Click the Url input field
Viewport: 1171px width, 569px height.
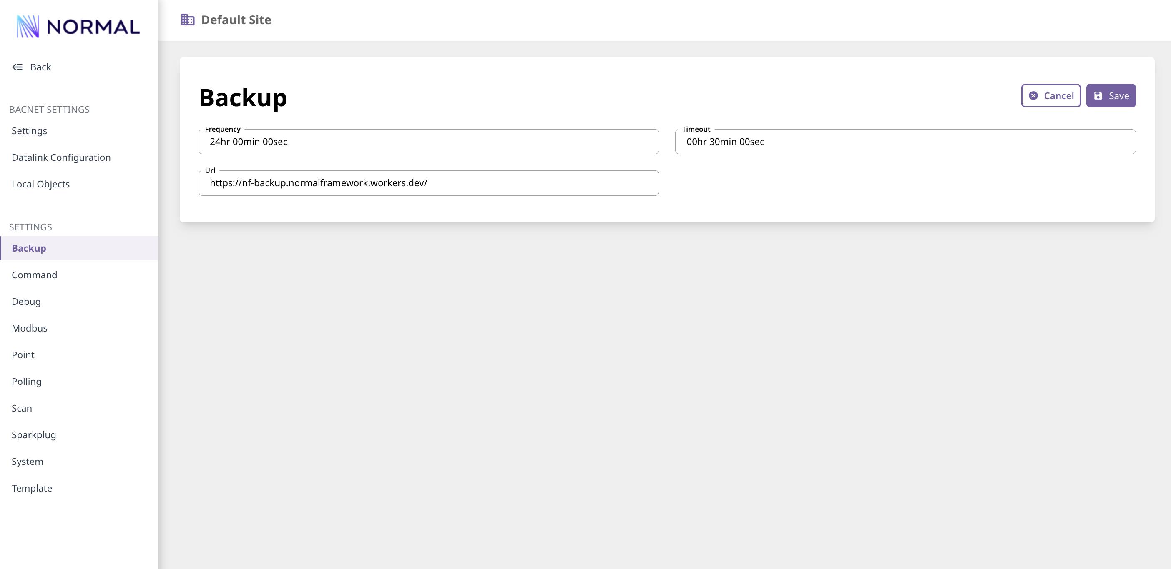pos(428,183)
